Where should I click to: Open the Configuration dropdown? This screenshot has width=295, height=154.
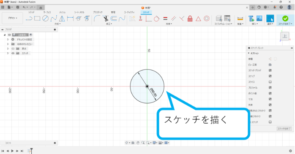click(223, 24)
